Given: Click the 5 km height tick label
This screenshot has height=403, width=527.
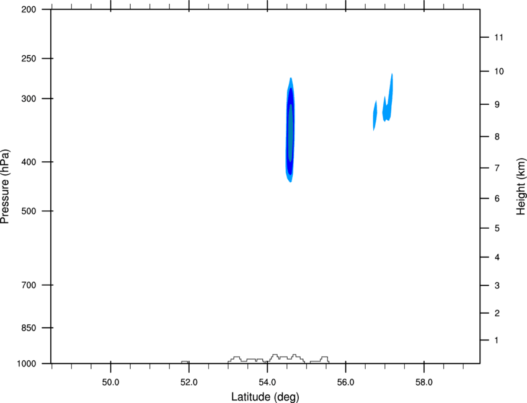Looking at the screenshot, I should [497, 228].
